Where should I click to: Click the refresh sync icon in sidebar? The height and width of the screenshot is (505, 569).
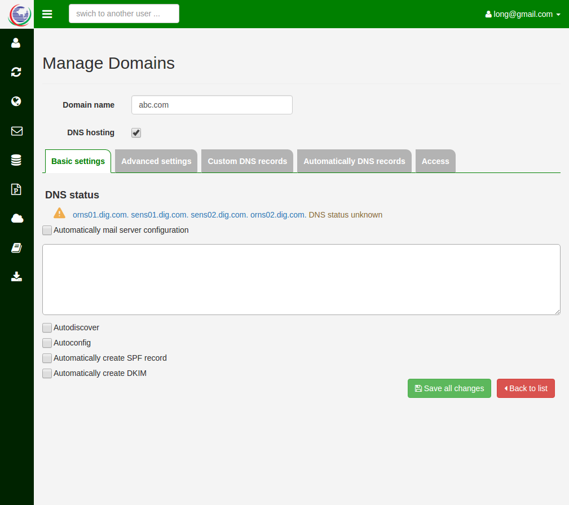tap(16, 72)
